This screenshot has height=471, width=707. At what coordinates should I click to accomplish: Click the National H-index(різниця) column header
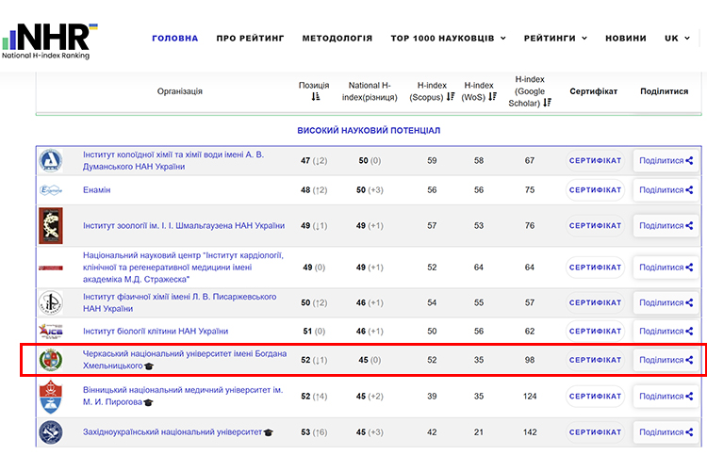point(370,91)
